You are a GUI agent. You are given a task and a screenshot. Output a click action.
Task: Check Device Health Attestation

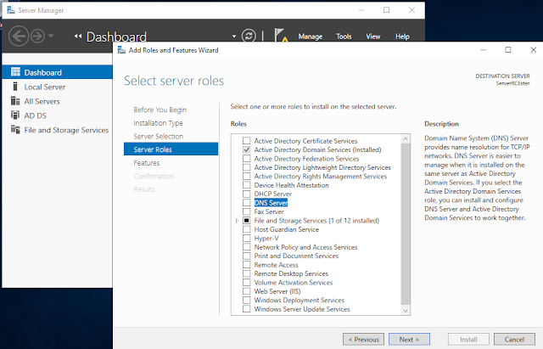(247, 185)
